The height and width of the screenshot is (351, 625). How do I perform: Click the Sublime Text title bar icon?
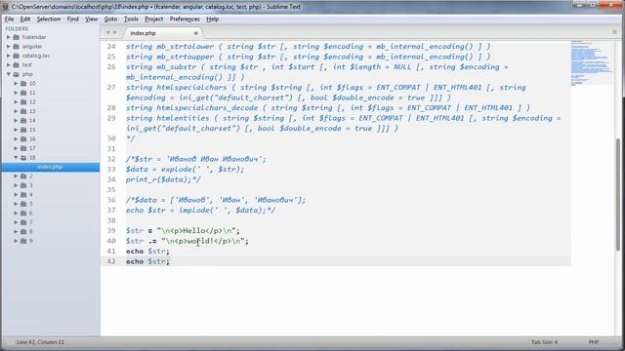tap(5, 7)
